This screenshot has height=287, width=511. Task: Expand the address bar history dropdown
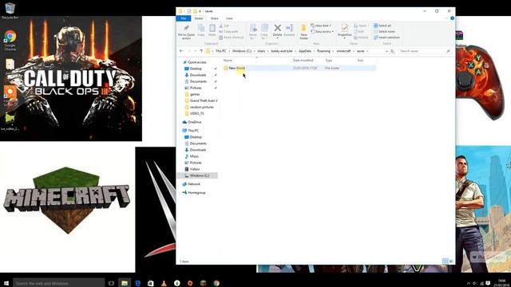pos(386,51)
